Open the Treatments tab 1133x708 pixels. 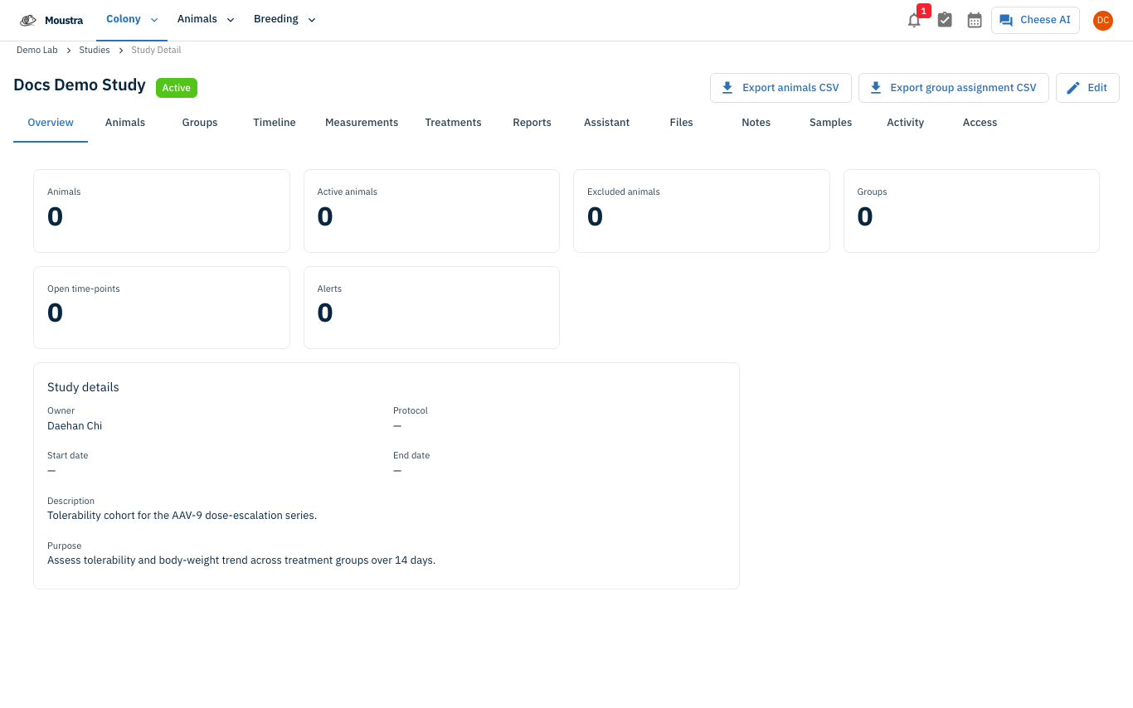453,123
